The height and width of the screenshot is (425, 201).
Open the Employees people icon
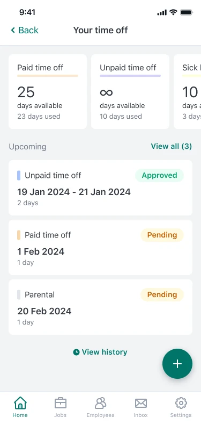(100, 403)
